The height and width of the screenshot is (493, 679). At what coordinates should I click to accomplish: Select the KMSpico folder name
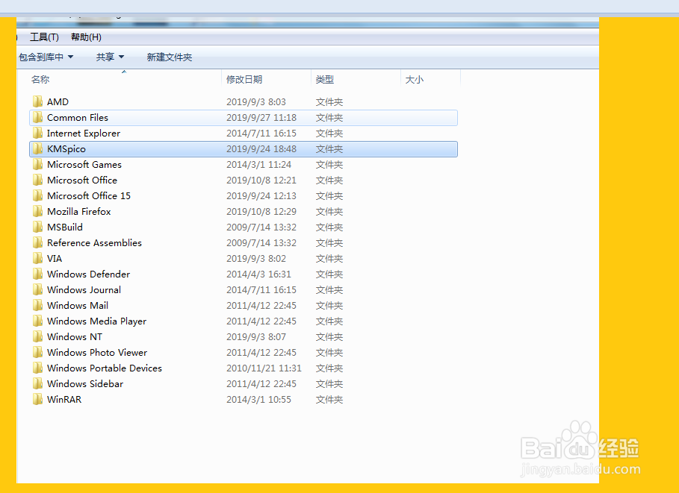click(66, 148)
